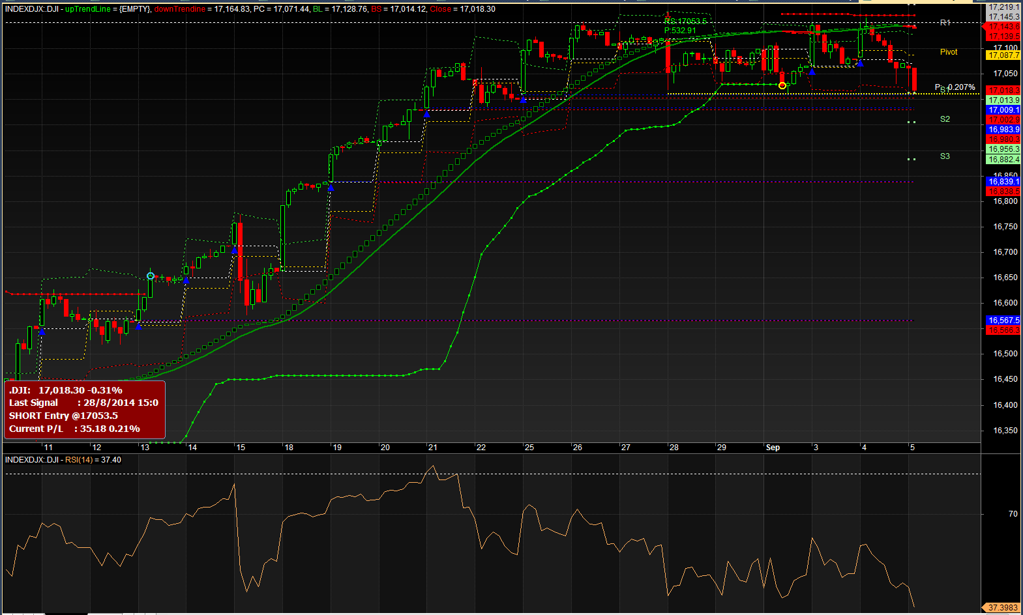Screen dimensions: 1023x615
Task: Click the 16,750 price axis label
Action: pyautogui.click(x=1005, y=227)
